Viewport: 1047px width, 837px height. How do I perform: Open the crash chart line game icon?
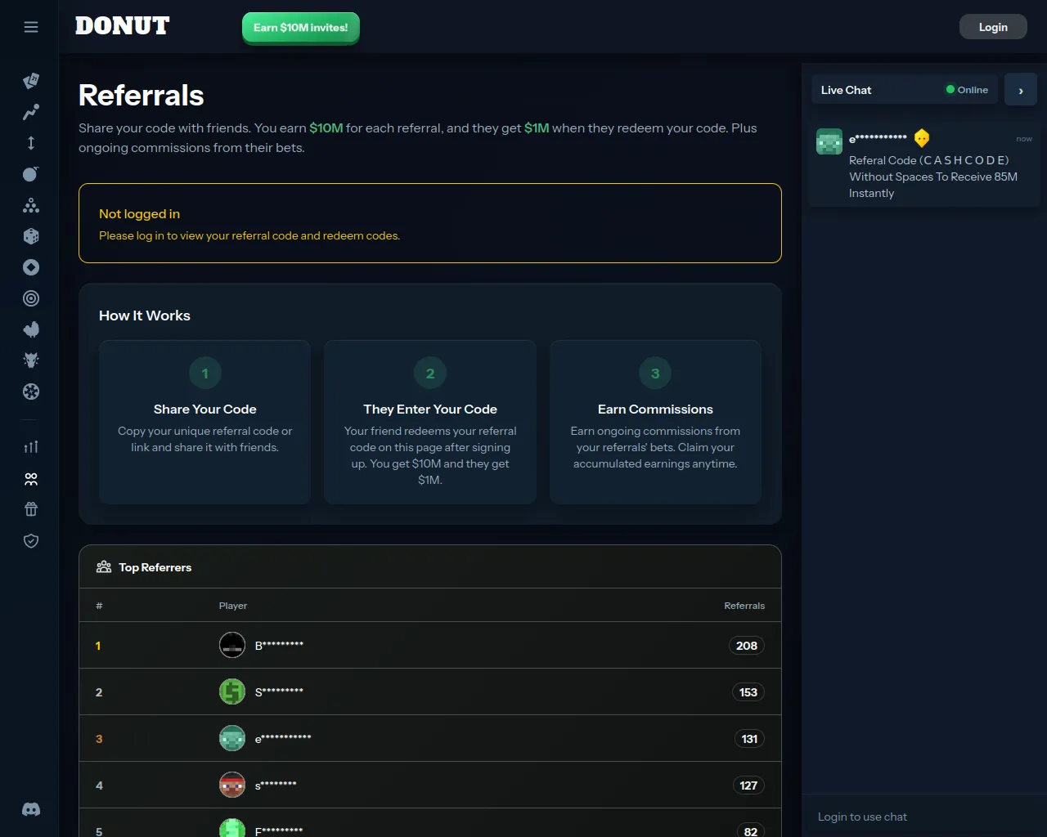point(31,112)
